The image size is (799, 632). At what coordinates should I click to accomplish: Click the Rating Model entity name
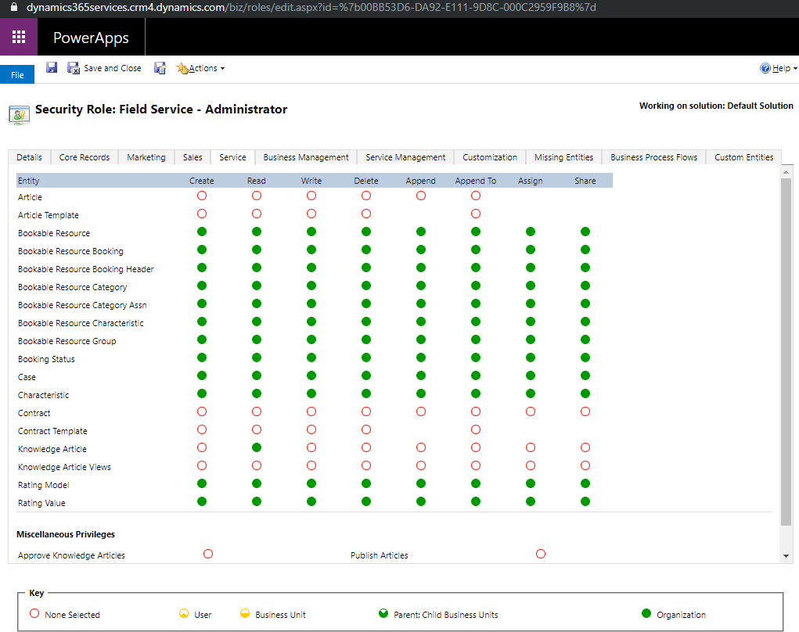pyautogui.click(x=43, y=485)
